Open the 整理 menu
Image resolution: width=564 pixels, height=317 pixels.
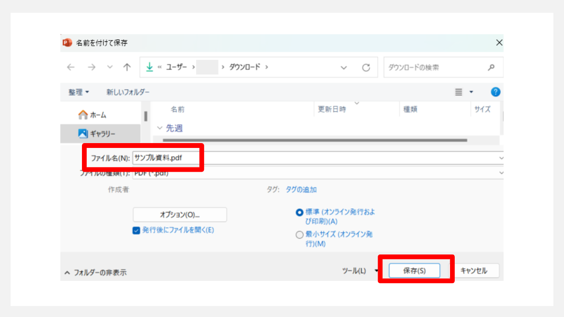(x=79, y=92)
